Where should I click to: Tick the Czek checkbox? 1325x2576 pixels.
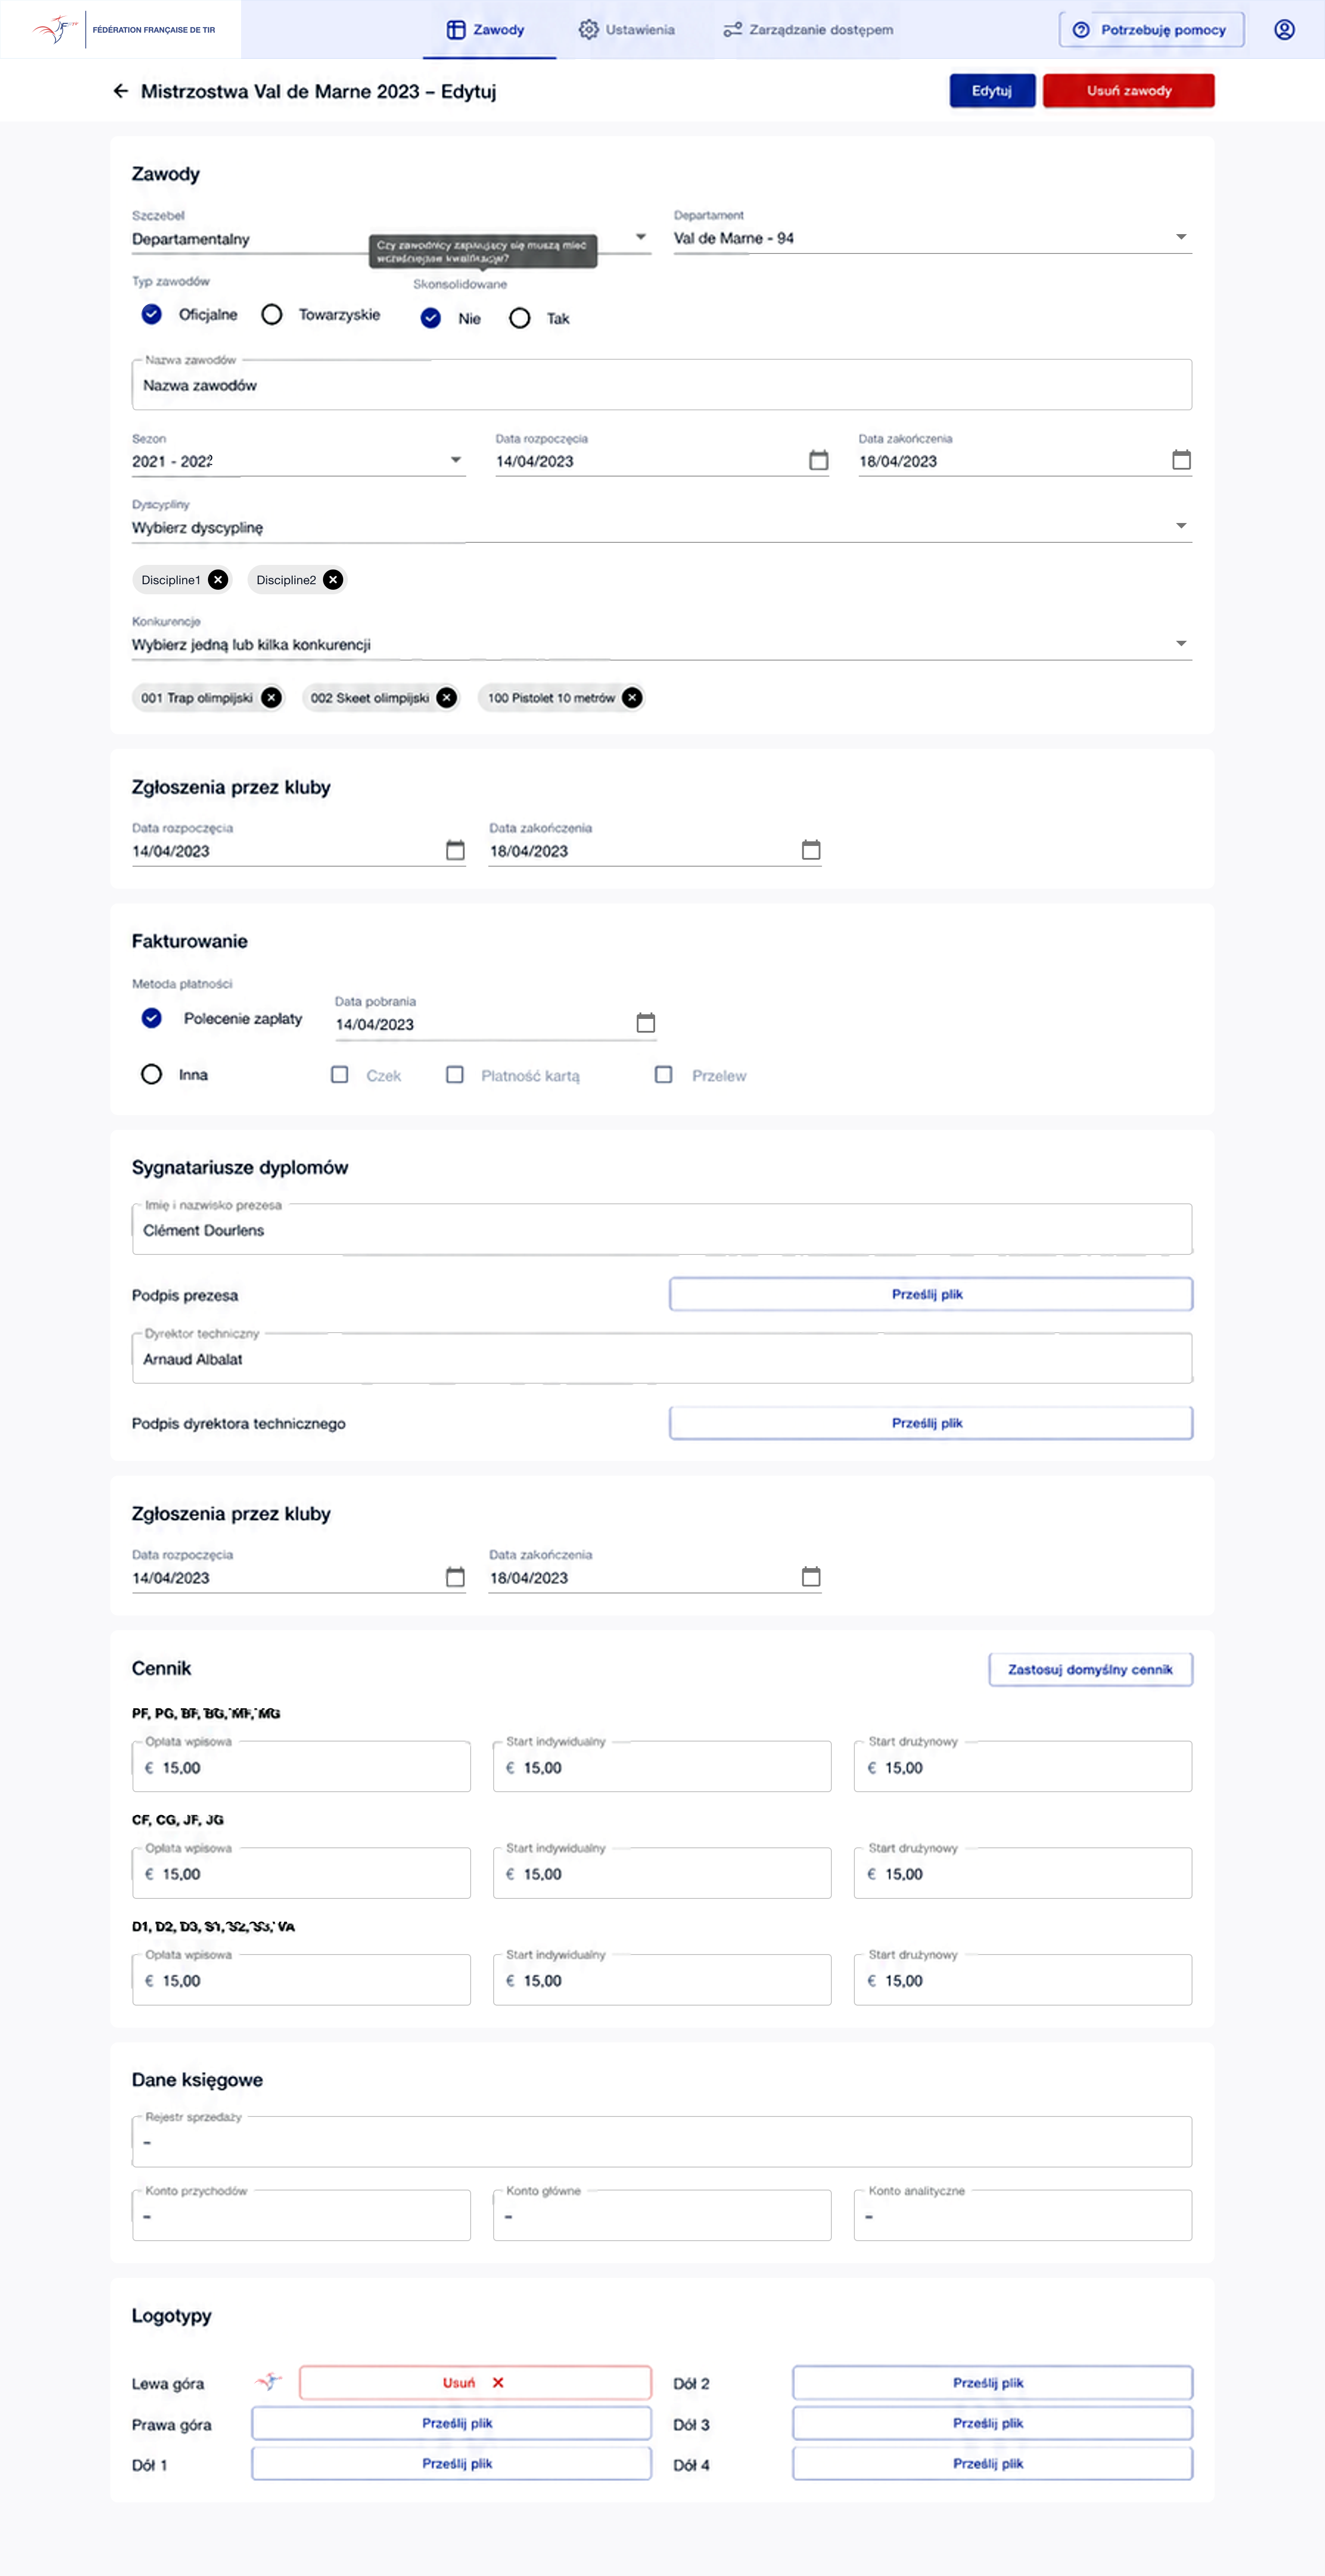point(340,1074)
